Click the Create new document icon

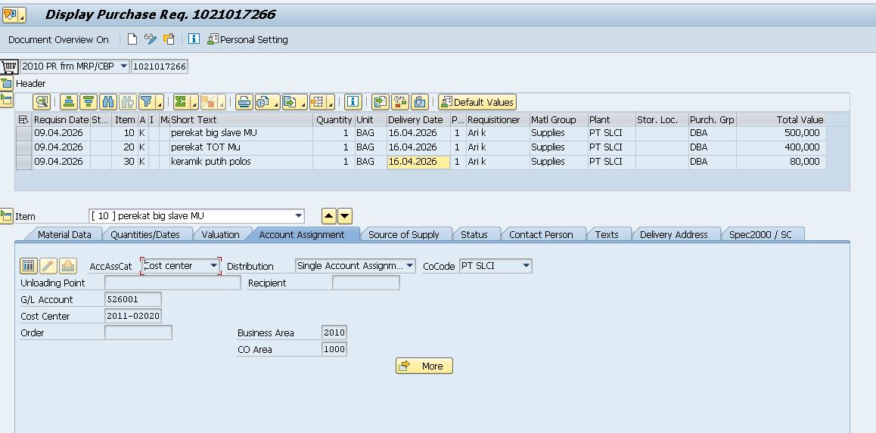point(132,39)
